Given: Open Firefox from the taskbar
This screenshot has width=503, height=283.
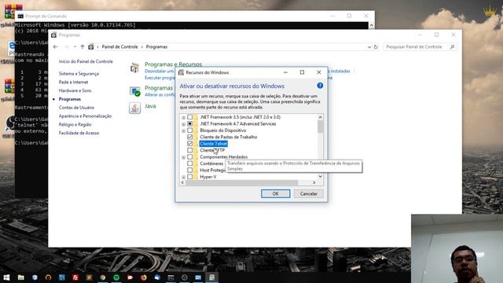Looking at the screenshot, I should click(x=143, y=277).
